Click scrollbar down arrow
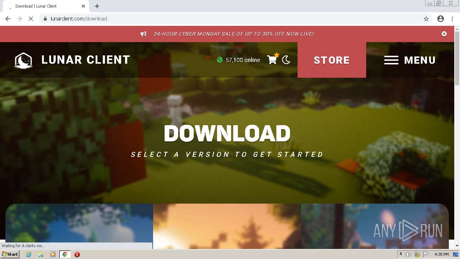Viewport: 460px width, 259px height. point(457,246)
